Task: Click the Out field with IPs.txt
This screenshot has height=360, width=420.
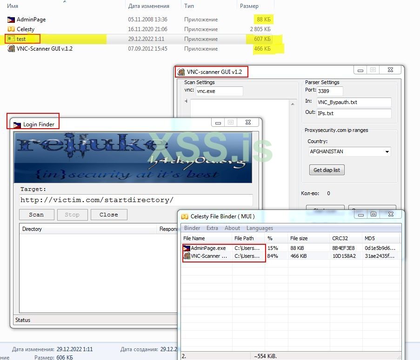Action: pyautogui.click(x=354, y=113)
